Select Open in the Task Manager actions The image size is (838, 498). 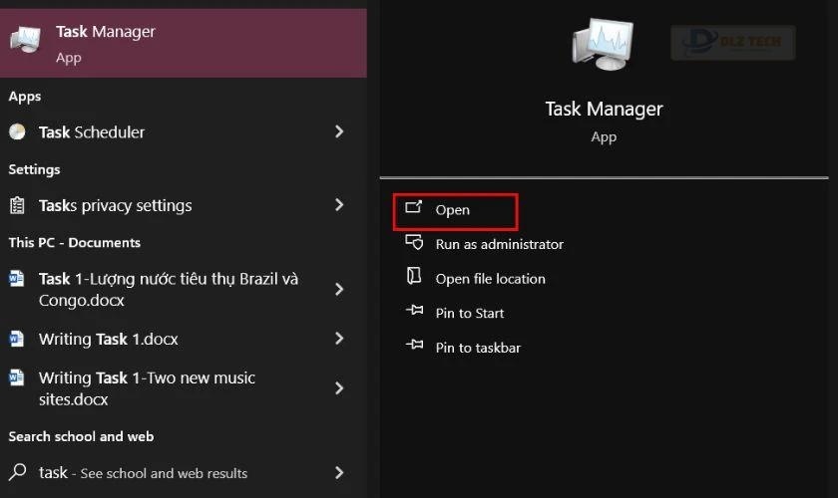click(455, 212)
